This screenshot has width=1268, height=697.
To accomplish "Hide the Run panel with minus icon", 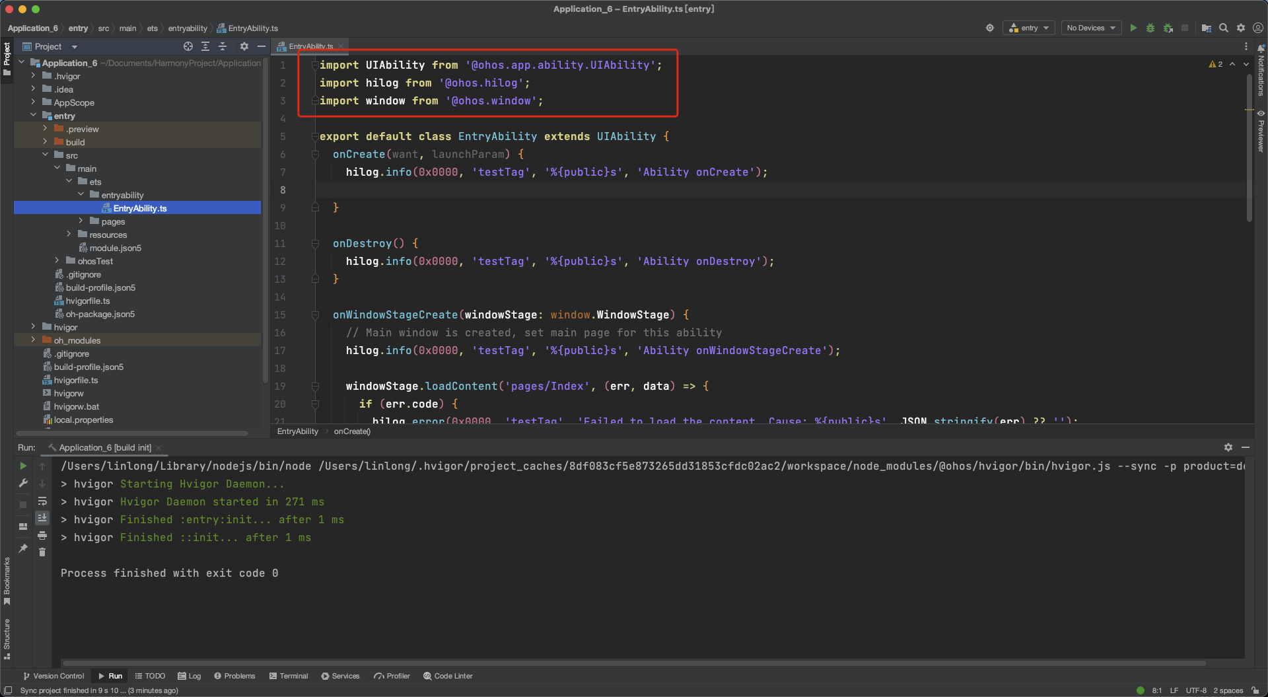I will (1246, 447).
